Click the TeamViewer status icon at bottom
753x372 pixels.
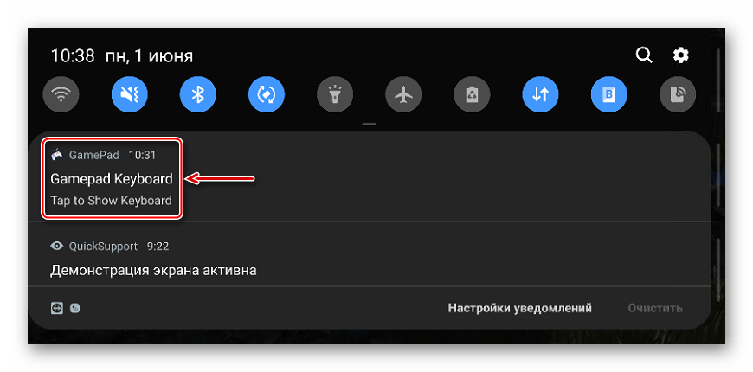(56, 308)
